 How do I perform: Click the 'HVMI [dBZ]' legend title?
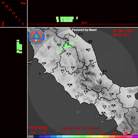click(x=38, y=128)
